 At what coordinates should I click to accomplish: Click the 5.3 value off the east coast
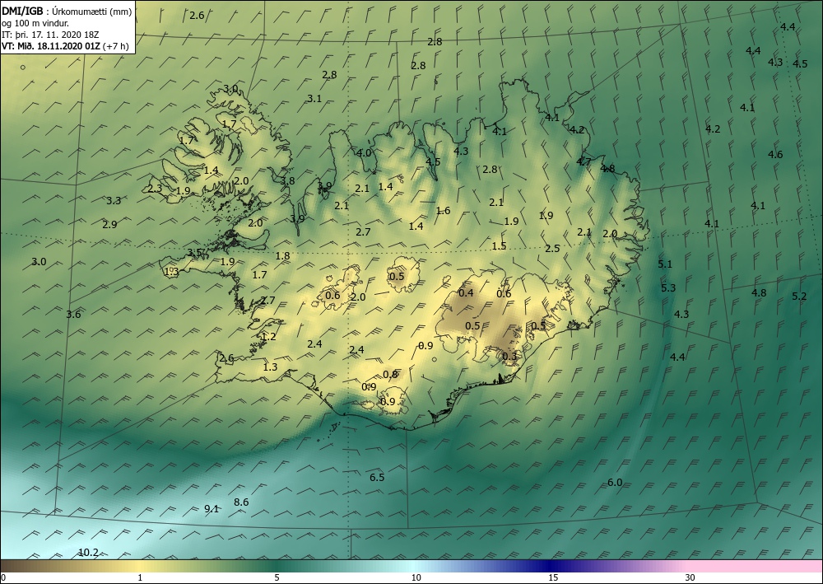click(x=668, y=287)
